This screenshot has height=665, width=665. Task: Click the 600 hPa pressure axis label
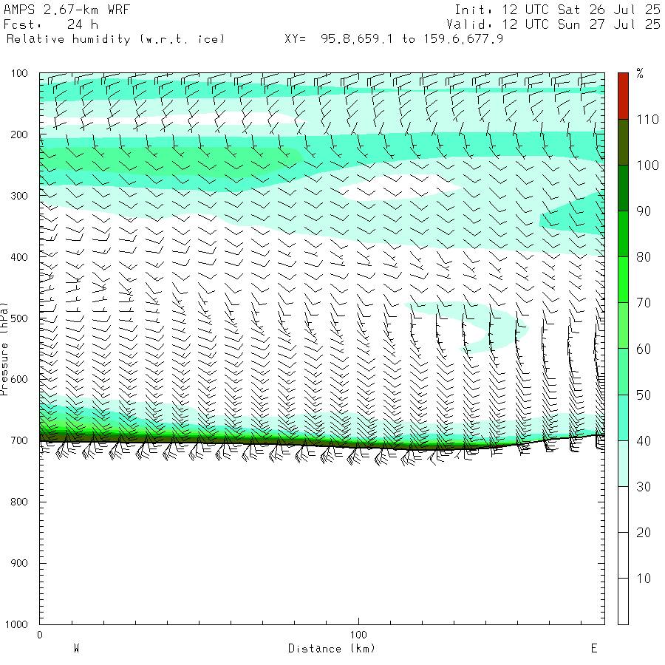click(x=19, y=380)
